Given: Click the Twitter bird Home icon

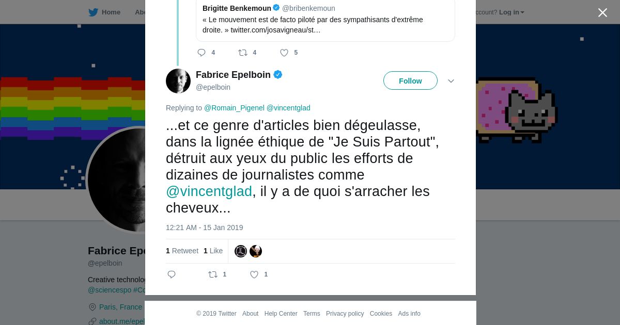Looking at the screenshot, I should click(94, 12).
